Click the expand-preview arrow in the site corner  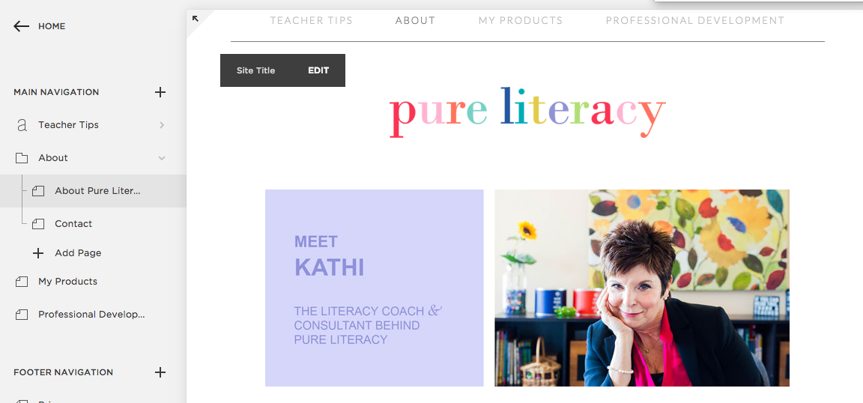pyautogui.click(x=195, y=18)
